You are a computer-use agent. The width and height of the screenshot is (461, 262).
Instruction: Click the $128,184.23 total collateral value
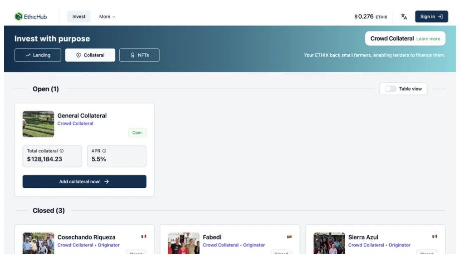45,159
